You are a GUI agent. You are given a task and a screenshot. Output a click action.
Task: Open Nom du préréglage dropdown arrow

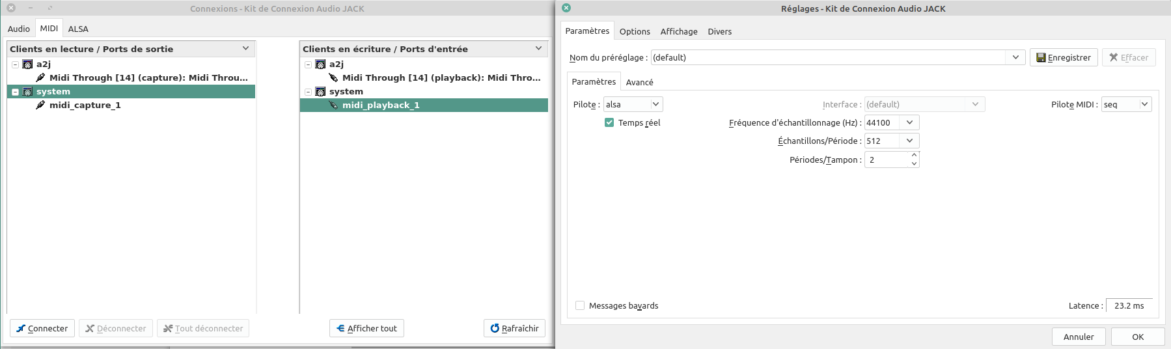(1015, 57)
